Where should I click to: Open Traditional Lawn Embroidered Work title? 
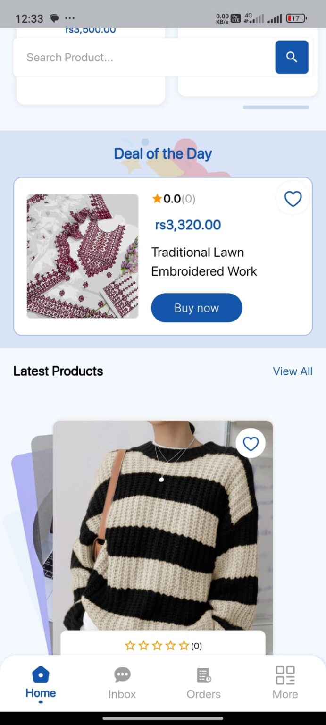click(x=204, y=261)
